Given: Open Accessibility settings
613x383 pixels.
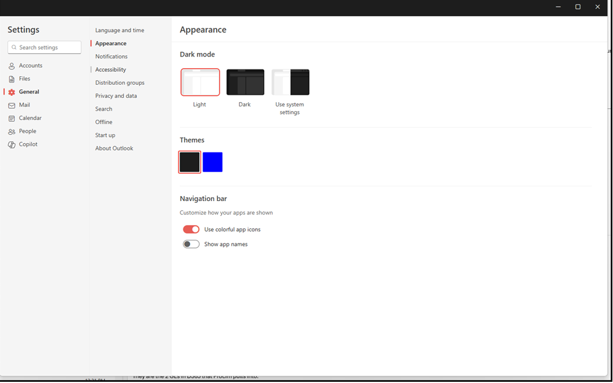Looking at the screenshot, I should coord(111,69).
